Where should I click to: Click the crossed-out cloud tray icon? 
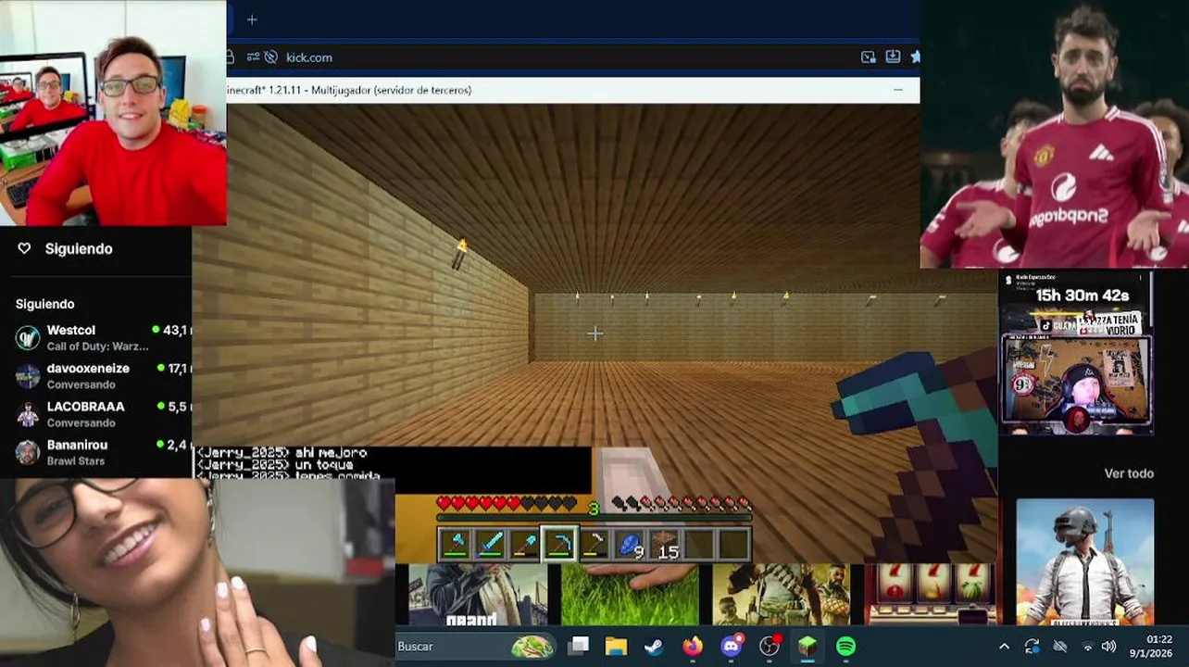click(1060, 647)
